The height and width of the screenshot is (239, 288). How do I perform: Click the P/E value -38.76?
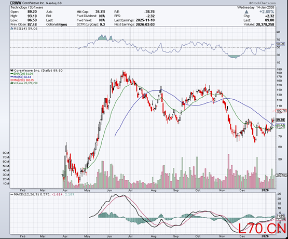149,12
